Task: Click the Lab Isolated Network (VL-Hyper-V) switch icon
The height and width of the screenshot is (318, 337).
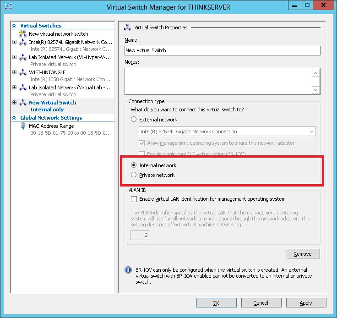Action: tap(23, 57)
